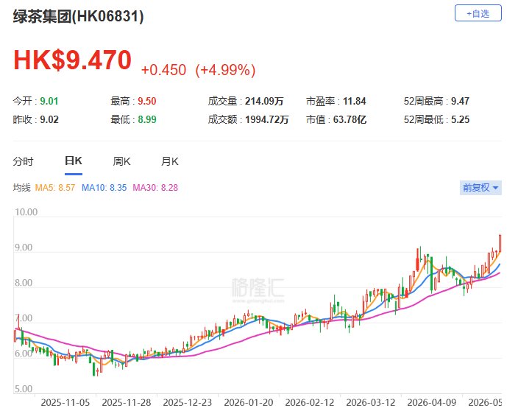This screenshot has width=518, height=411.
Task: Click the 2025-12-23 date axis label
Action: pos(188,402)
